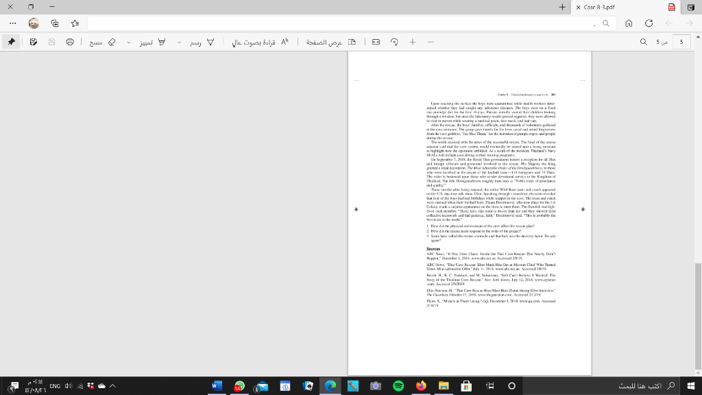Image resolution: width=702 pixels, height=395 pixels.
Task: Select the Draw tool
Action: 202,42
